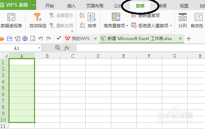Click Reject Duplicate Entry (拒绝录入重复项)

tap(150, 26)
